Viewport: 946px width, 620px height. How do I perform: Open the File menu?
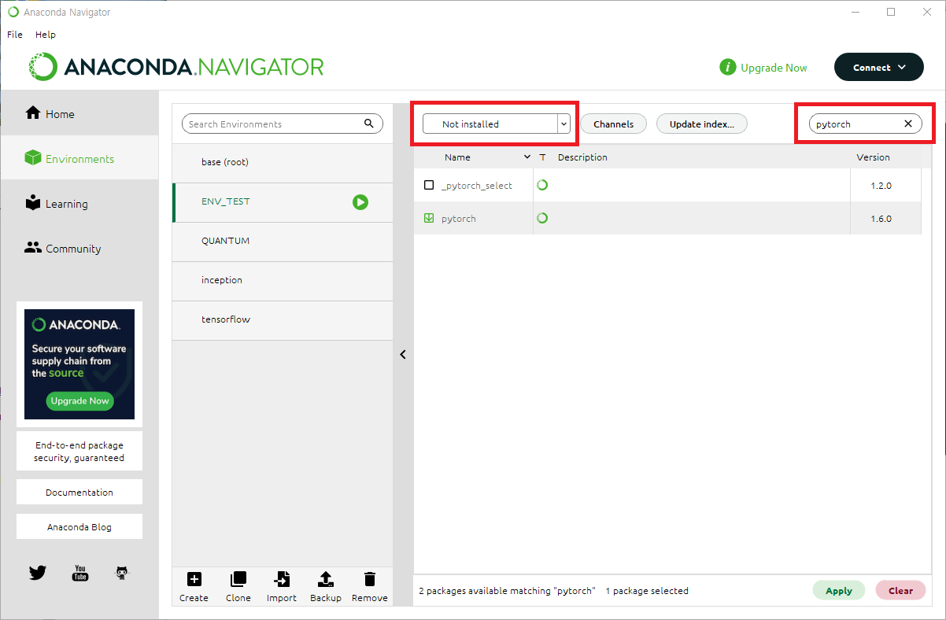[15, 35]
